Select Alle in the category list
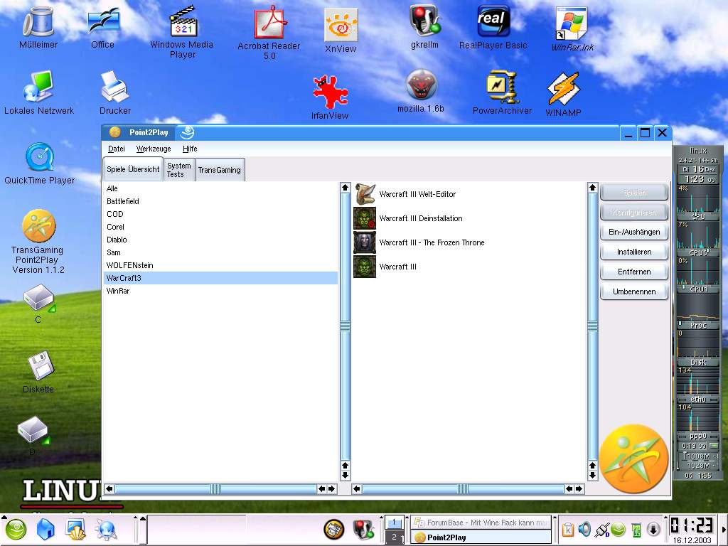Viewport: 728px width, 546px height. click(x=221, y=188)
